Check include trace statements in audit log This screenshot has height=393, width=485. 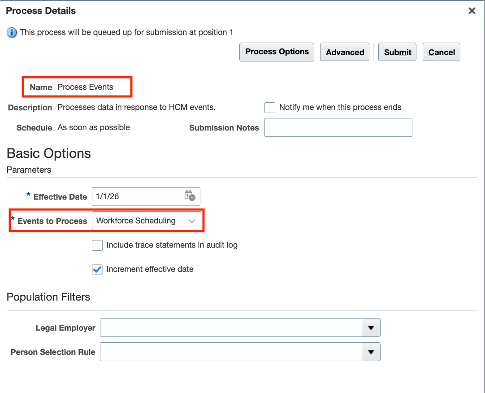97,245
